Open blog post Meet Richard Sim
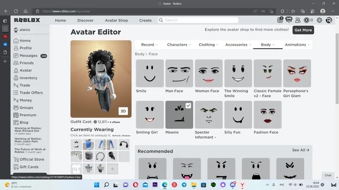Image resolution: width=339 pixels, height=190 pixels. 28,131
